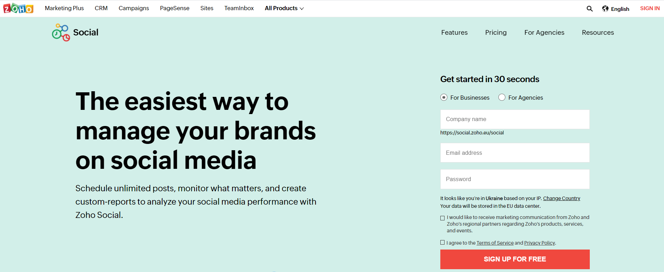Select the For Agencies radio button
Image resolution: width=664 pixels, height=272 pixels.
(502, 97)
